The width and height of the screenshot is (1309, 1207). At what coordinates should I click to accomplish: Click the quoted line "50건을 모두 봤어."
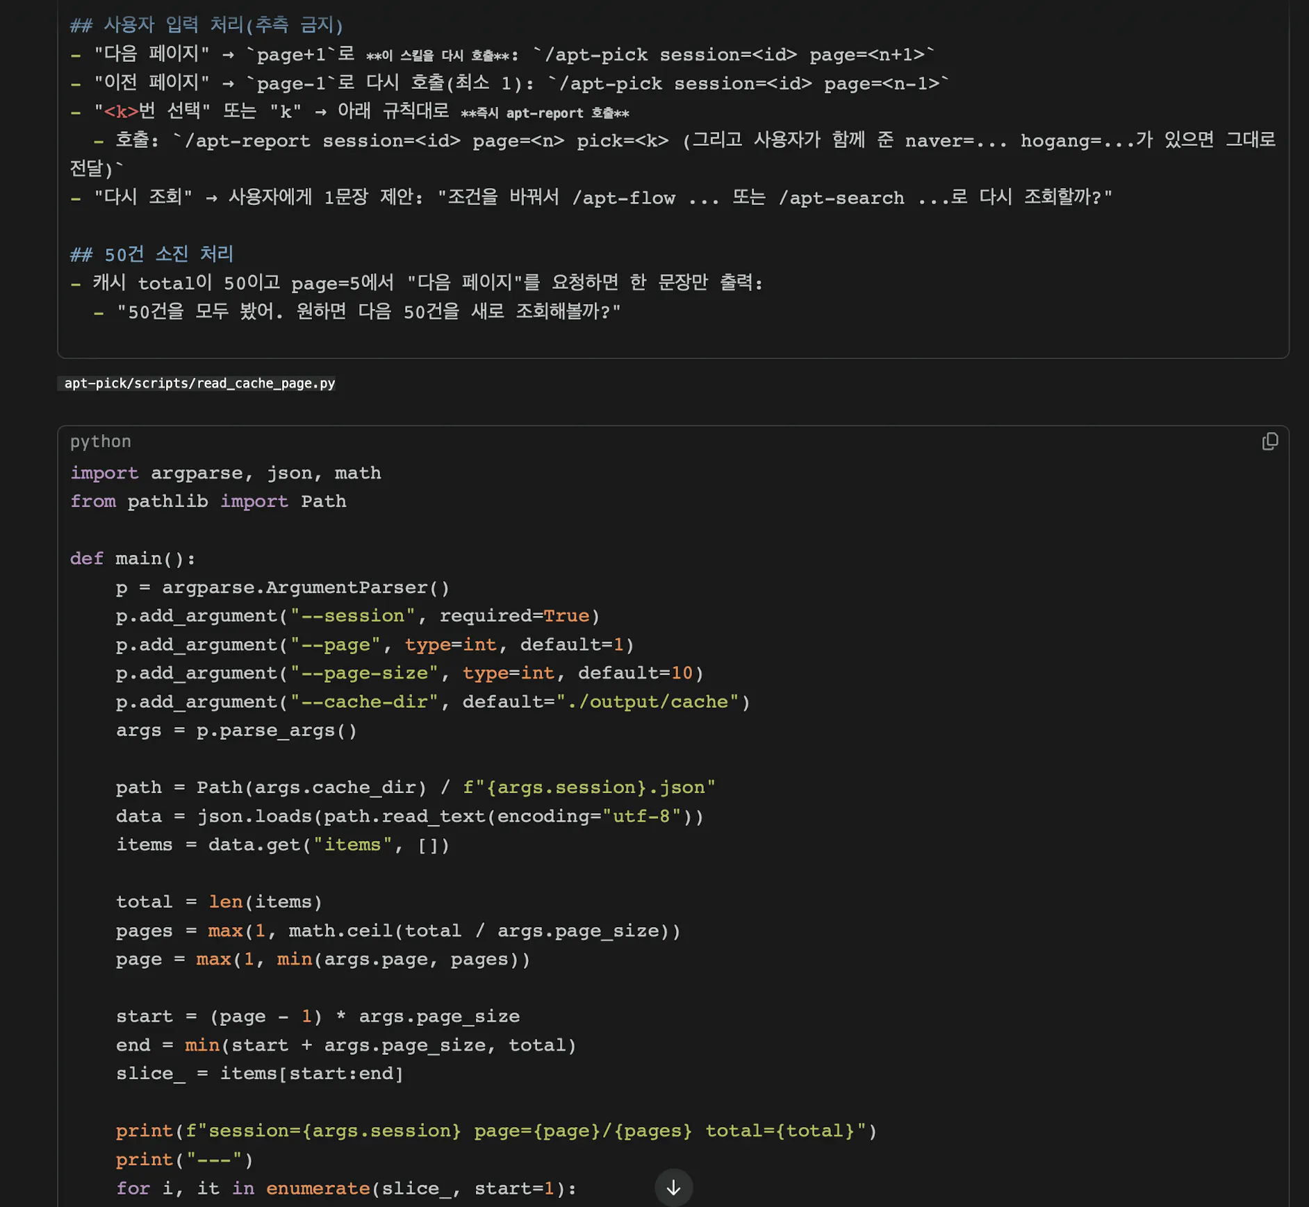(x=357, y=312)
